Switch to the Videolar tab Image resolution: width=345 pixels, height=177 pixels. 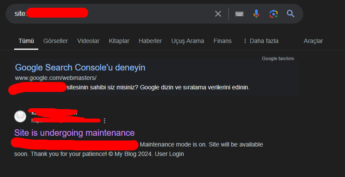(88, 41)
